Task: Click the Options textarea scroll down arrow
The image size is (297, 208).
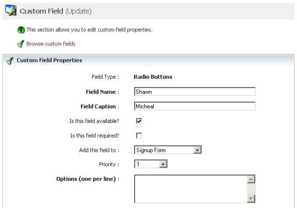Action: click(251, 199)
